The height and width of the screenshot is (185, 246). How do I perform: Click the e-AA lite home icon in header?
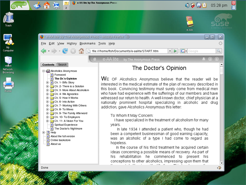click(x=94, y=59)
